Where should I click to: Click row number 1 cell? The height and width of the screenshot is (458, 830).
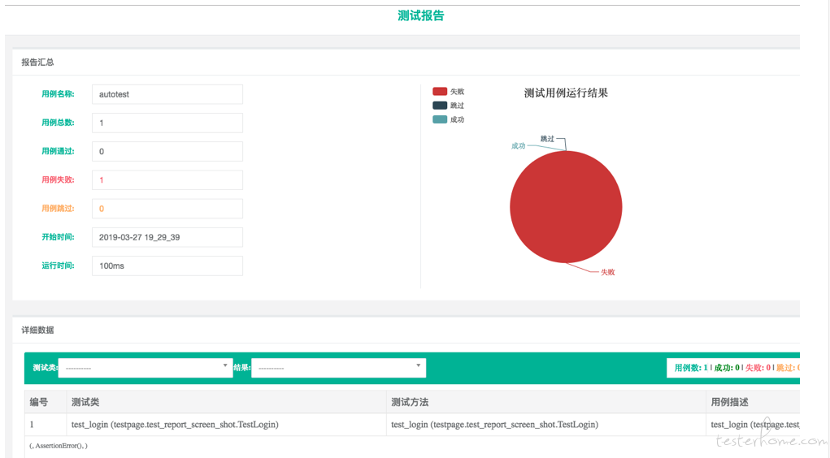45,424
